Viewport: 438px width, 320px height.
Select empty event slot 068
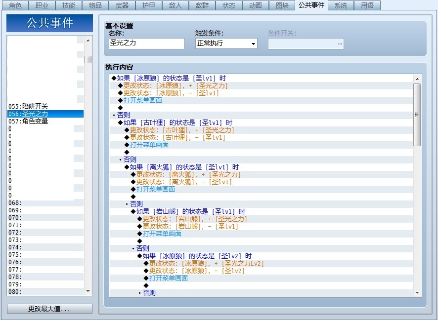[45, 203]
